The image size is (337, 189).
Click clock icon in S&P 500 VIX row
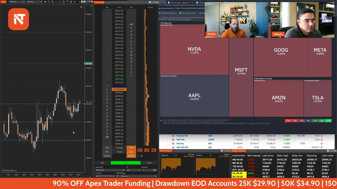(322, 147)
